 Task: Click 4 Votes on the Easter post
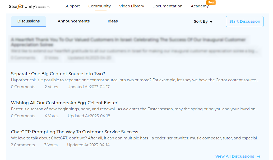tap(52, 116)
